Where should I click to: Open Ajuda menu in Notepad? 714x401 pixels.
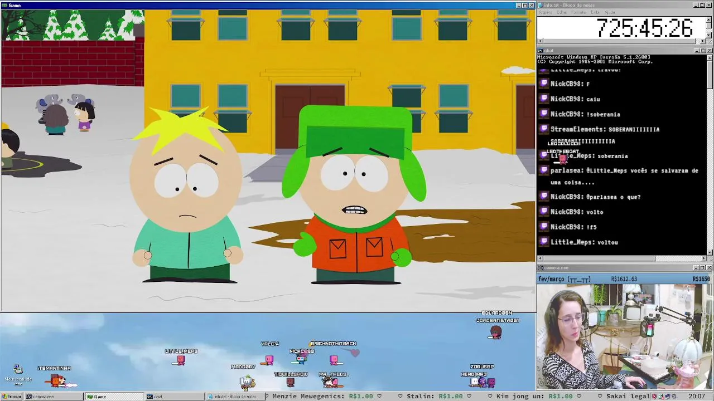[x=610, y=12]
